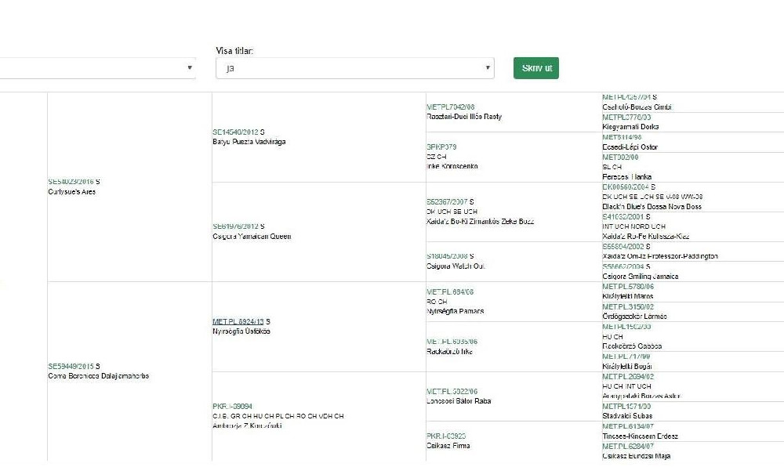Screen dimensions: 784x467
Task: Open the DK00560/2004 registration link
Action: (x=626, y=186)
